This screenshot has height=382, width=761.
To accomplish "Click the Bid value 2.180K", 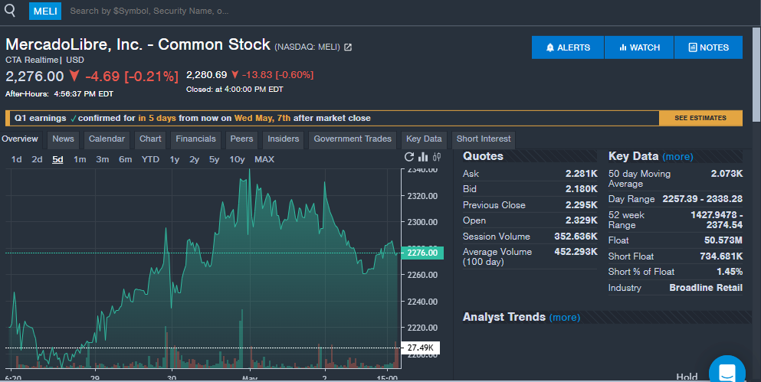I will click(x=582, y=189).
